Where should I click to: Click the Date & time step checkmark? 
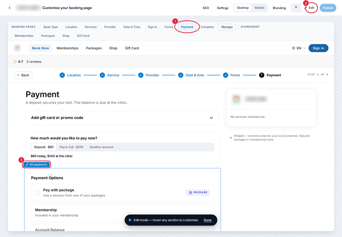click(181, 75)
